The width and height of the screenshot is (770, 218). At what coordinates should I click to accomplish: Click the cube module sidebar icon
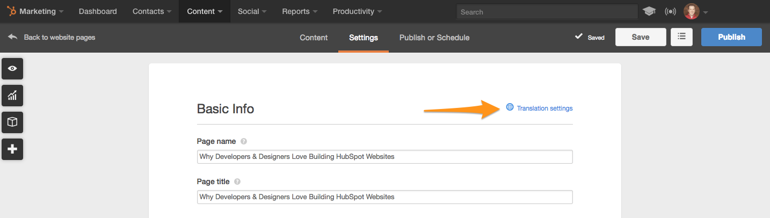12,122
